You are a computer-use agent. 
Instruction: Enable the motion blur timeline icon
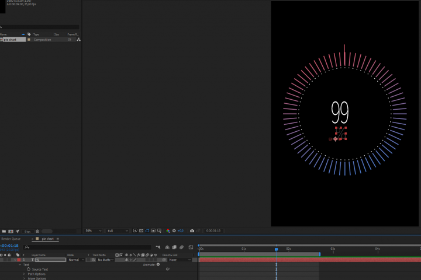click(181, 247)
